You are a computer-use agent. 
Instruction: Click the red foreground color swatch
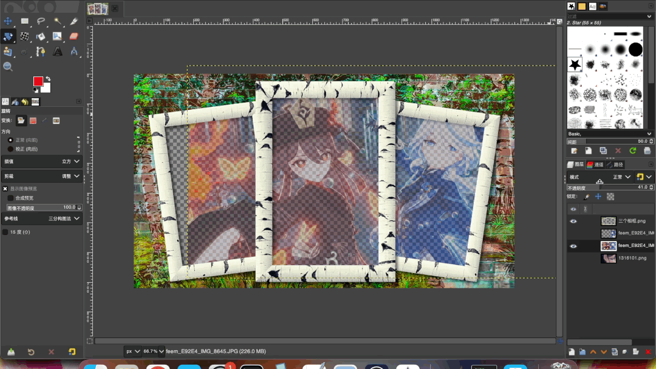(x=38, y=81)
